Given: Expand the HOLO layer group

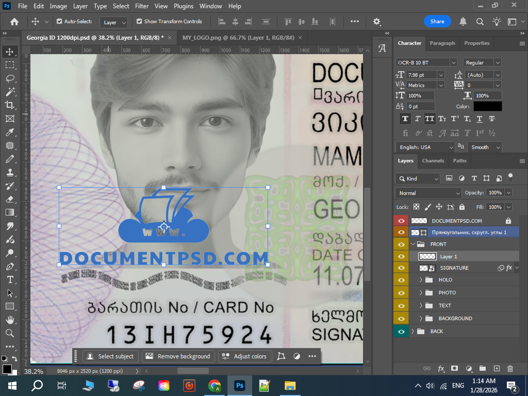Looking at the screenshot, I should [x=421, y=280].
